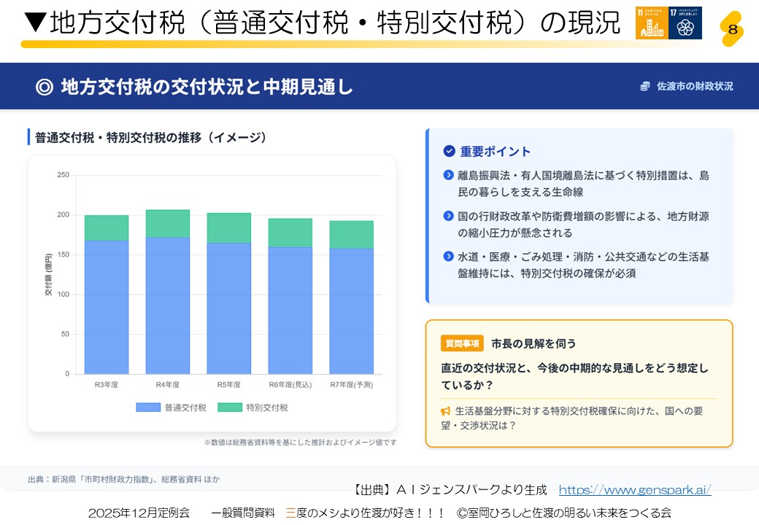Click the SDG goal 17 icon

(685, 23)
